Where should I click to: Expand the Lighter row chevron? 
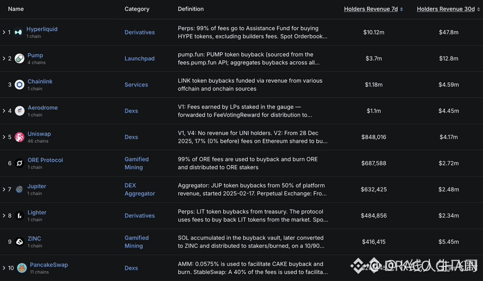point(3,215)
